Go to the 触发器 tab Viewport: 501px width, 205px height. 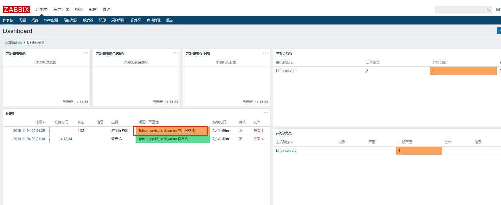[x=88, y=20]
